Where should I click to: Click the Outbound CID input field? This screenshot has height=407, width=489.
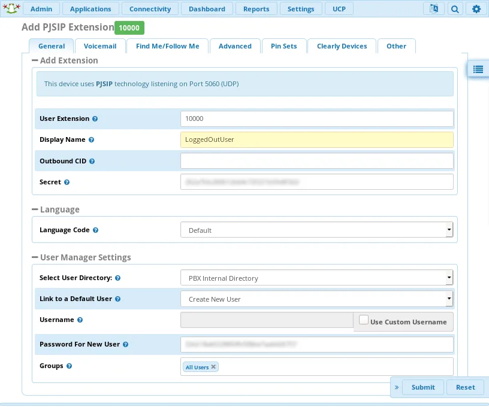[316, 160]
